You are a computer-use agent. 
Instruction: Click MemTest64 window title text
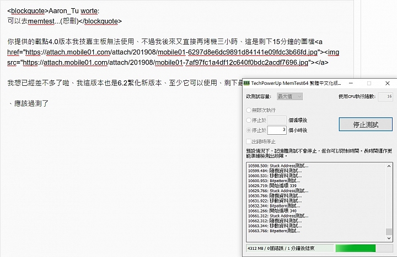[x=296, y=83]
